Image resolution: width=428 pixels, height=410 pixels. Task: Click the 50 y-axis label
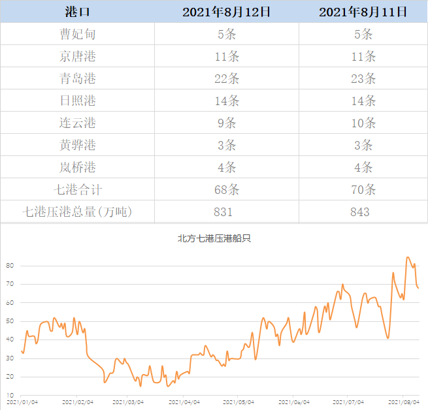tap(10, 321)
